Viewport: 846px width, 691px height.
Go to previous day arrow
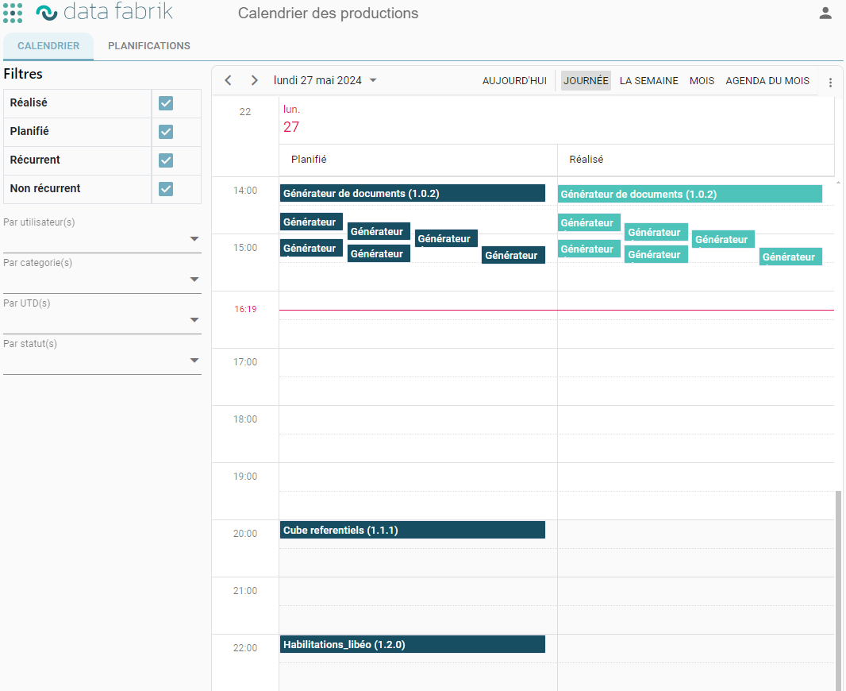pyautogui.click(x=229, y=80)
